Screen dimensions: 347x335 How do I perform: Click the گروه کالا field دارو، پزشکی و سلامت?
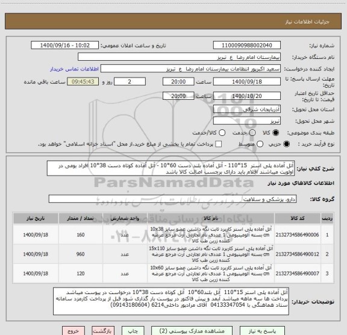[x=172, y=199]
